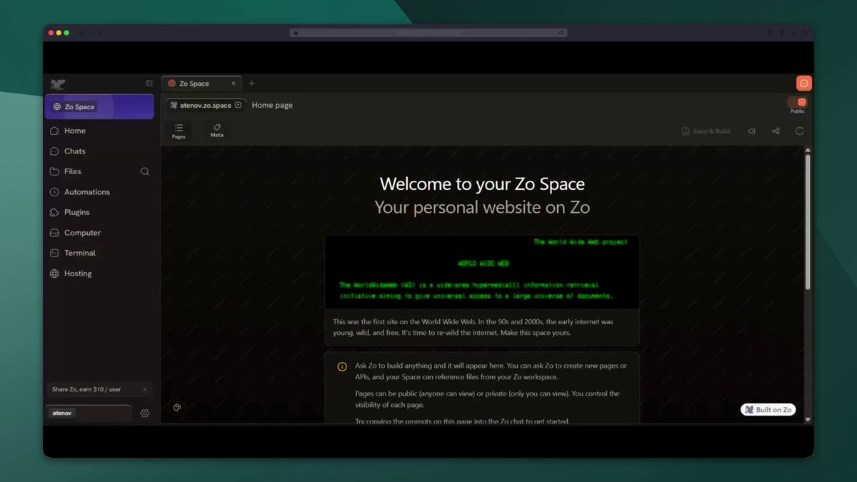Image resolution: width=857 pixels, height=482 pixels.
Task: Click the page preview vertical scrollbar
Action: pos(808,222)
